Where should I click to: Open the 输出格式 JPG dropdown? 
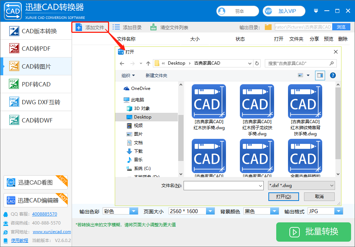pos(325,211)
